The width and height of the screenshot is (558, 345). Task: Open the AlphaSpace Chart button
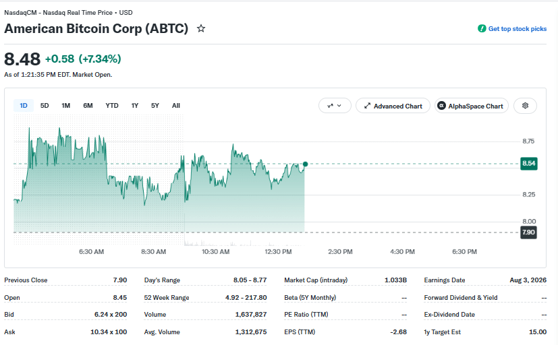point(472,106)
